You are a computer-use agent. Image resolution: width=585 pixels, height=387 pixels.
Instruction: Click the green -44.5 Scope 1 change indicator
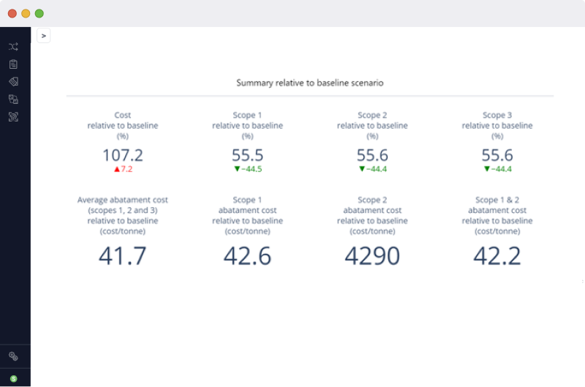[248, 169]
